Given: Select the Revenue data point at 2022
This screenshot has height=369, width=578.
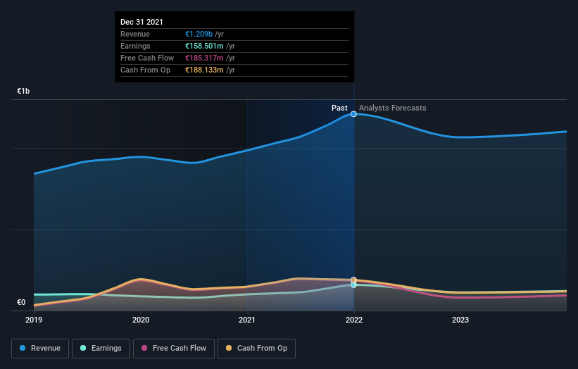Looking at the screenshot, I should tap(353, 114).
